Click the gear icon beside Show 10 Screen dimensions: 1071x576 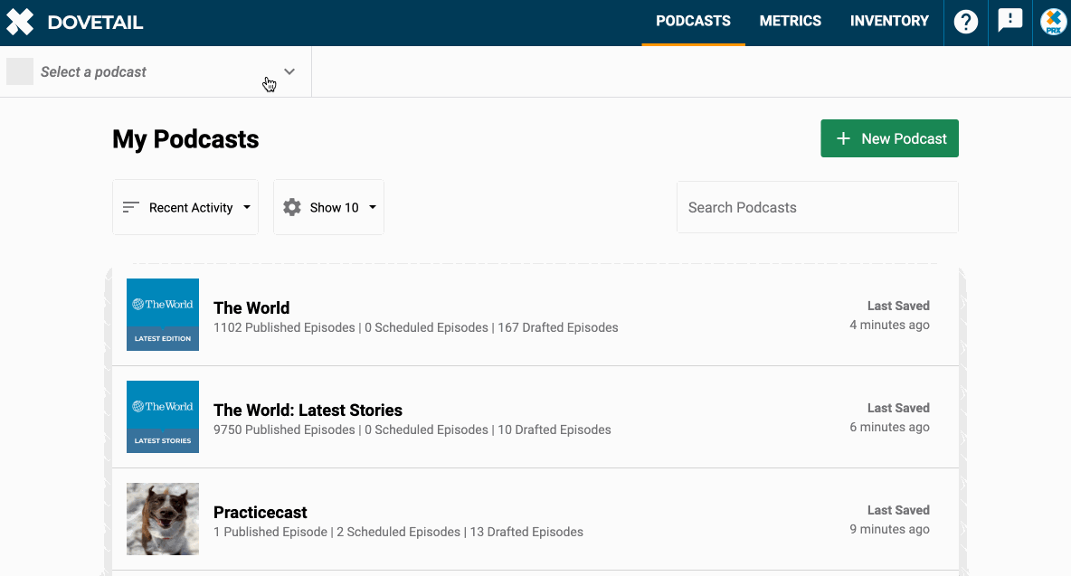pyautogui.click(x=292, y=207)
